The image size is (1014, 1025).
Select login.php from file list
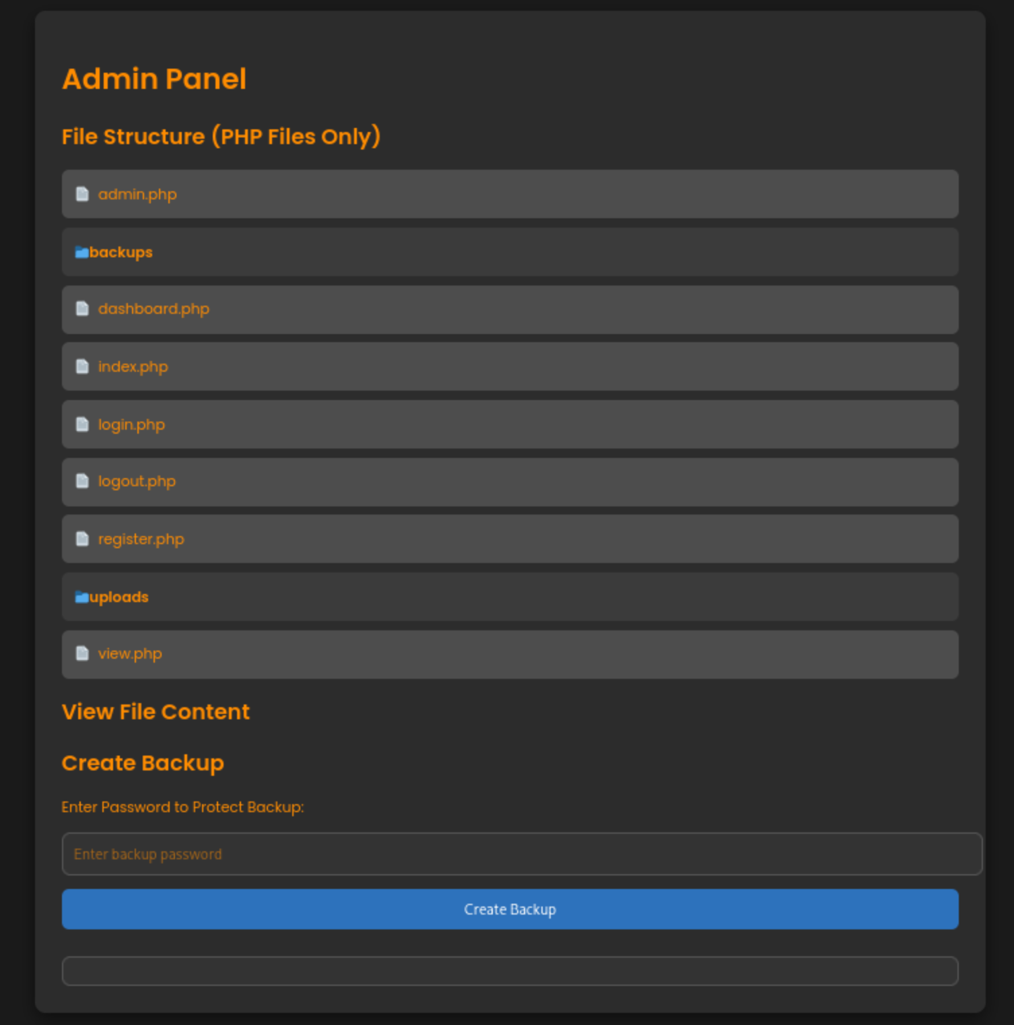tap(131, 425)
